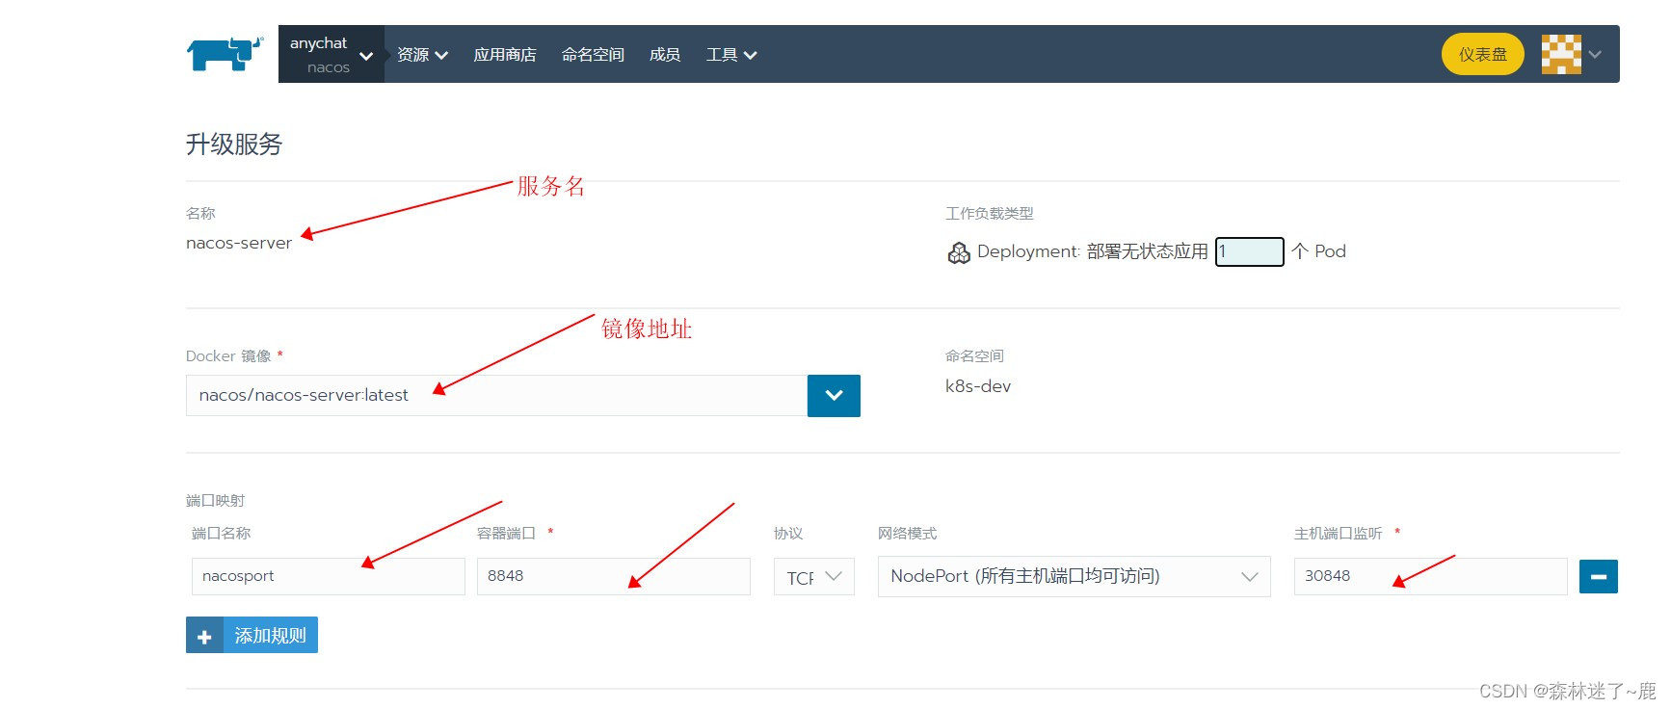Go to 命名空间 in the navigation bar
Image resolution: width=1671 pixels, height=709 pixels.
(593, 55)
